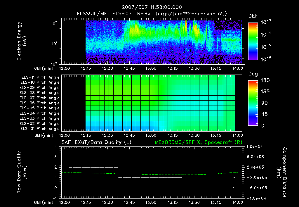Select the ELS-10 Pitch Angle row label
This screenshot has width=299, height=207.
tap(40, 82)
